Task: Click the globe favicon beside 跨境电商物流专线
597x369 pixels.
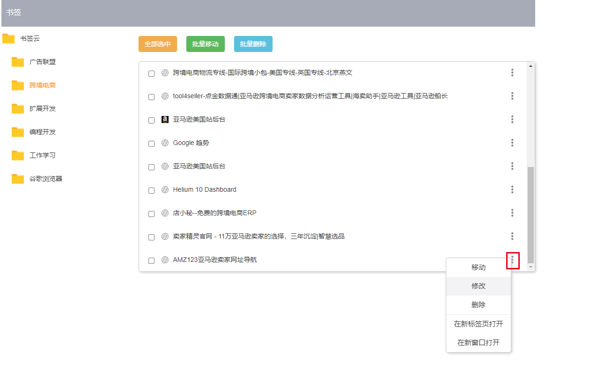Action: (165, 72)
